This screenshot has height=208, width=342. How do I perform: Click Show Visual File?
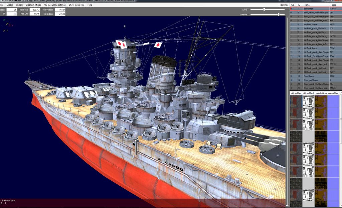pos(77,5)
